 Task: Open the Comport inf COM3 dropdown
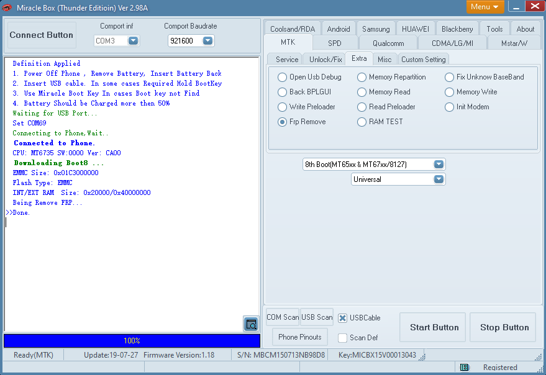133,41
